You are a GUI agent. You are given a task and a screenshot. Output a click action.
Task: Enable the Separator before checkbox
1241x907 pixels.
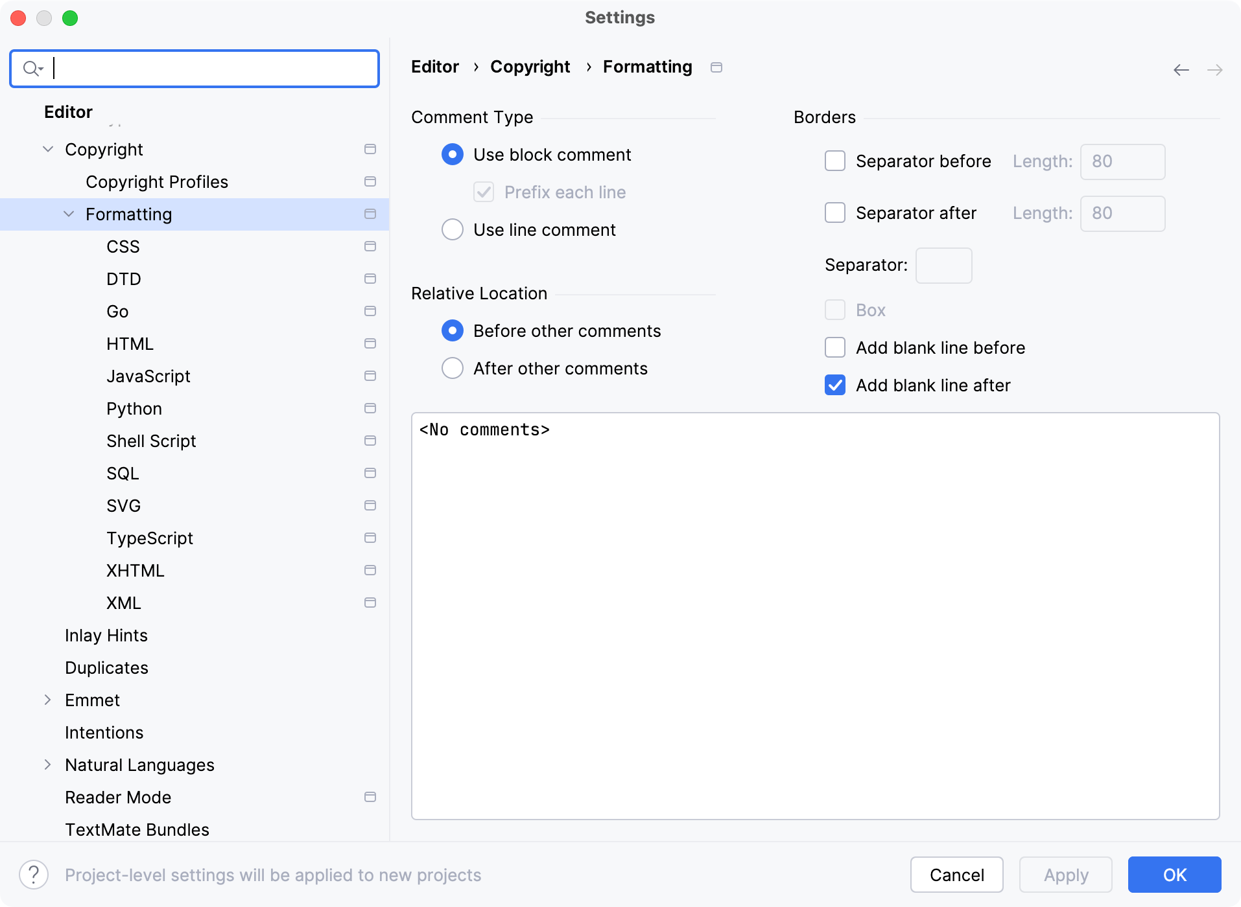tap(835, 161)
